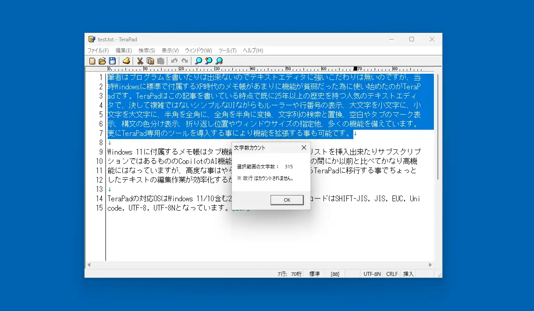534x311 pixels.
Task: Copy the selection using the copy icon
Action: coord(150,61)
